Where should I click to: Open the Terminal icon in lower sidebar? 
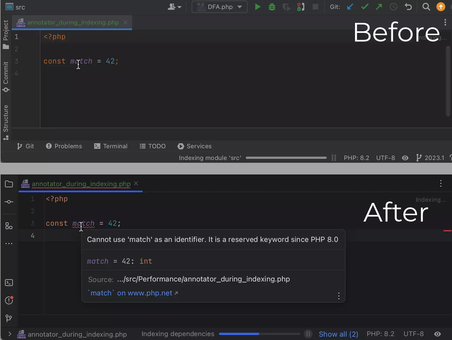pyautogui.click(x=9, y=283)
